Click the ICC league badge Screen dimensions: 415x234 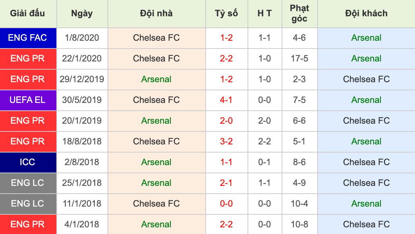point(28,162)
